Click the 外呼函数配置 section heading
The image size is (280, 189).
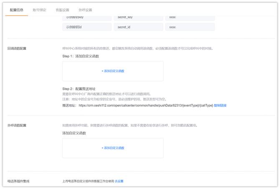tap(17, 125)
